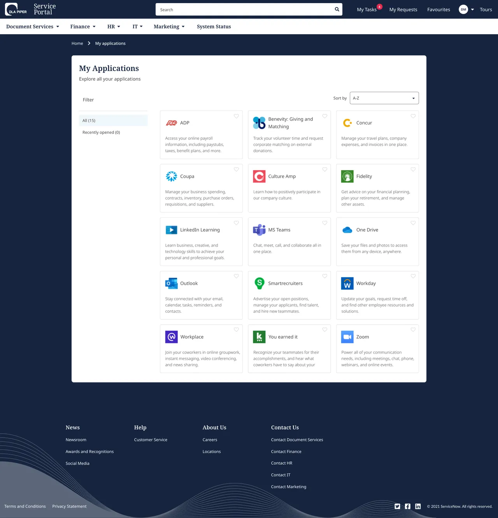The image size is (498, 518).
Task: Open the LinkedIn social icon in footer
Action: tap(418, 506)
